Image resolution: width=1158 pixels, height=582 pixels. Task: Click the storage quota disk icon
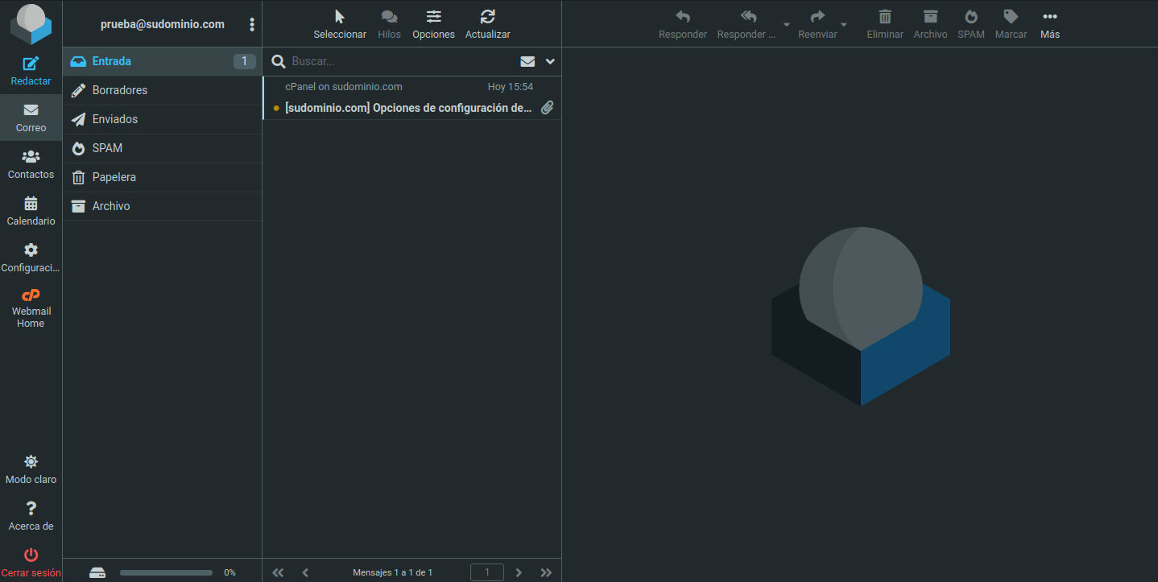pos(97,572)
